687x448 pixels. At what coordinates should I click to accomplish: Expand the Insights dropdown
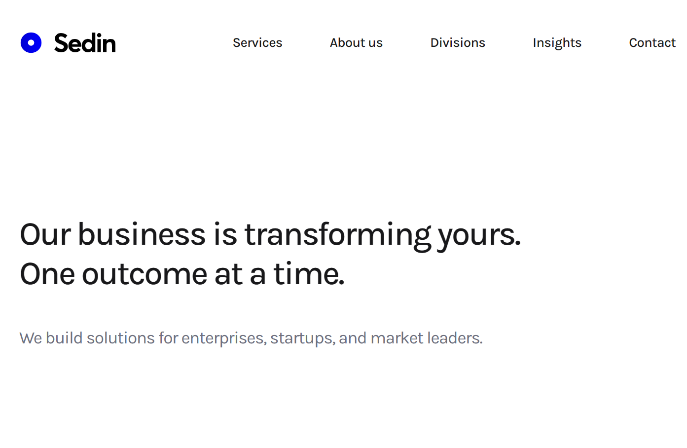pos(557,43)
